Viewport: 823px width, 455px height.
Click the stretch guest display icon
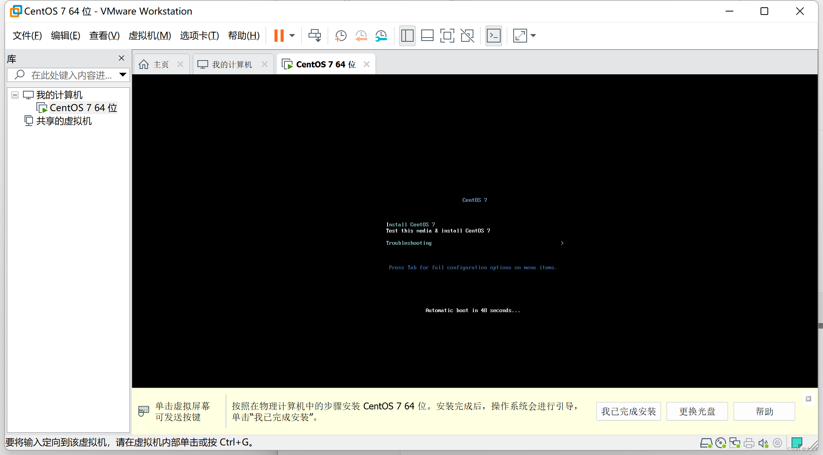click(520, 36)
